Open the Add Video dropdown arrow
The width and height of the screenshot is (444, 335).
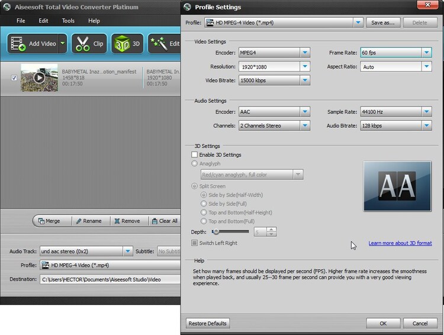pyautogui.click(x=63, y=43)
